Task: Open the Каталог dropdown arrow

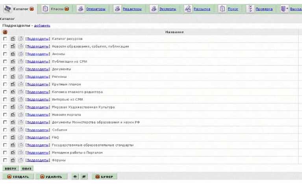Action: (x=32, y=9)
